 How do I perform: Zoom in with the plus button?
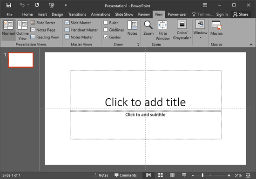pyautogui.click(x=229, y=175)
